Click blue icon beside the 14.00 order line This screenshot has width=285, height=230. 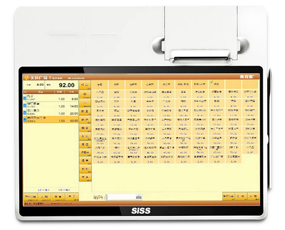click(x=25, y=106)
